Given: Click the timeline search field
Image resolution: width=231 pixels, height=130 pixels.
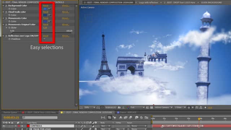Looking at the screenshot, I should pos(40,117).
